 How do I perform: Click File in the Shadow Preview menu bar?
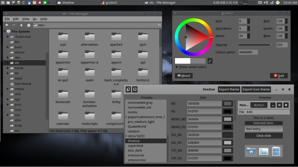point(241,112)
